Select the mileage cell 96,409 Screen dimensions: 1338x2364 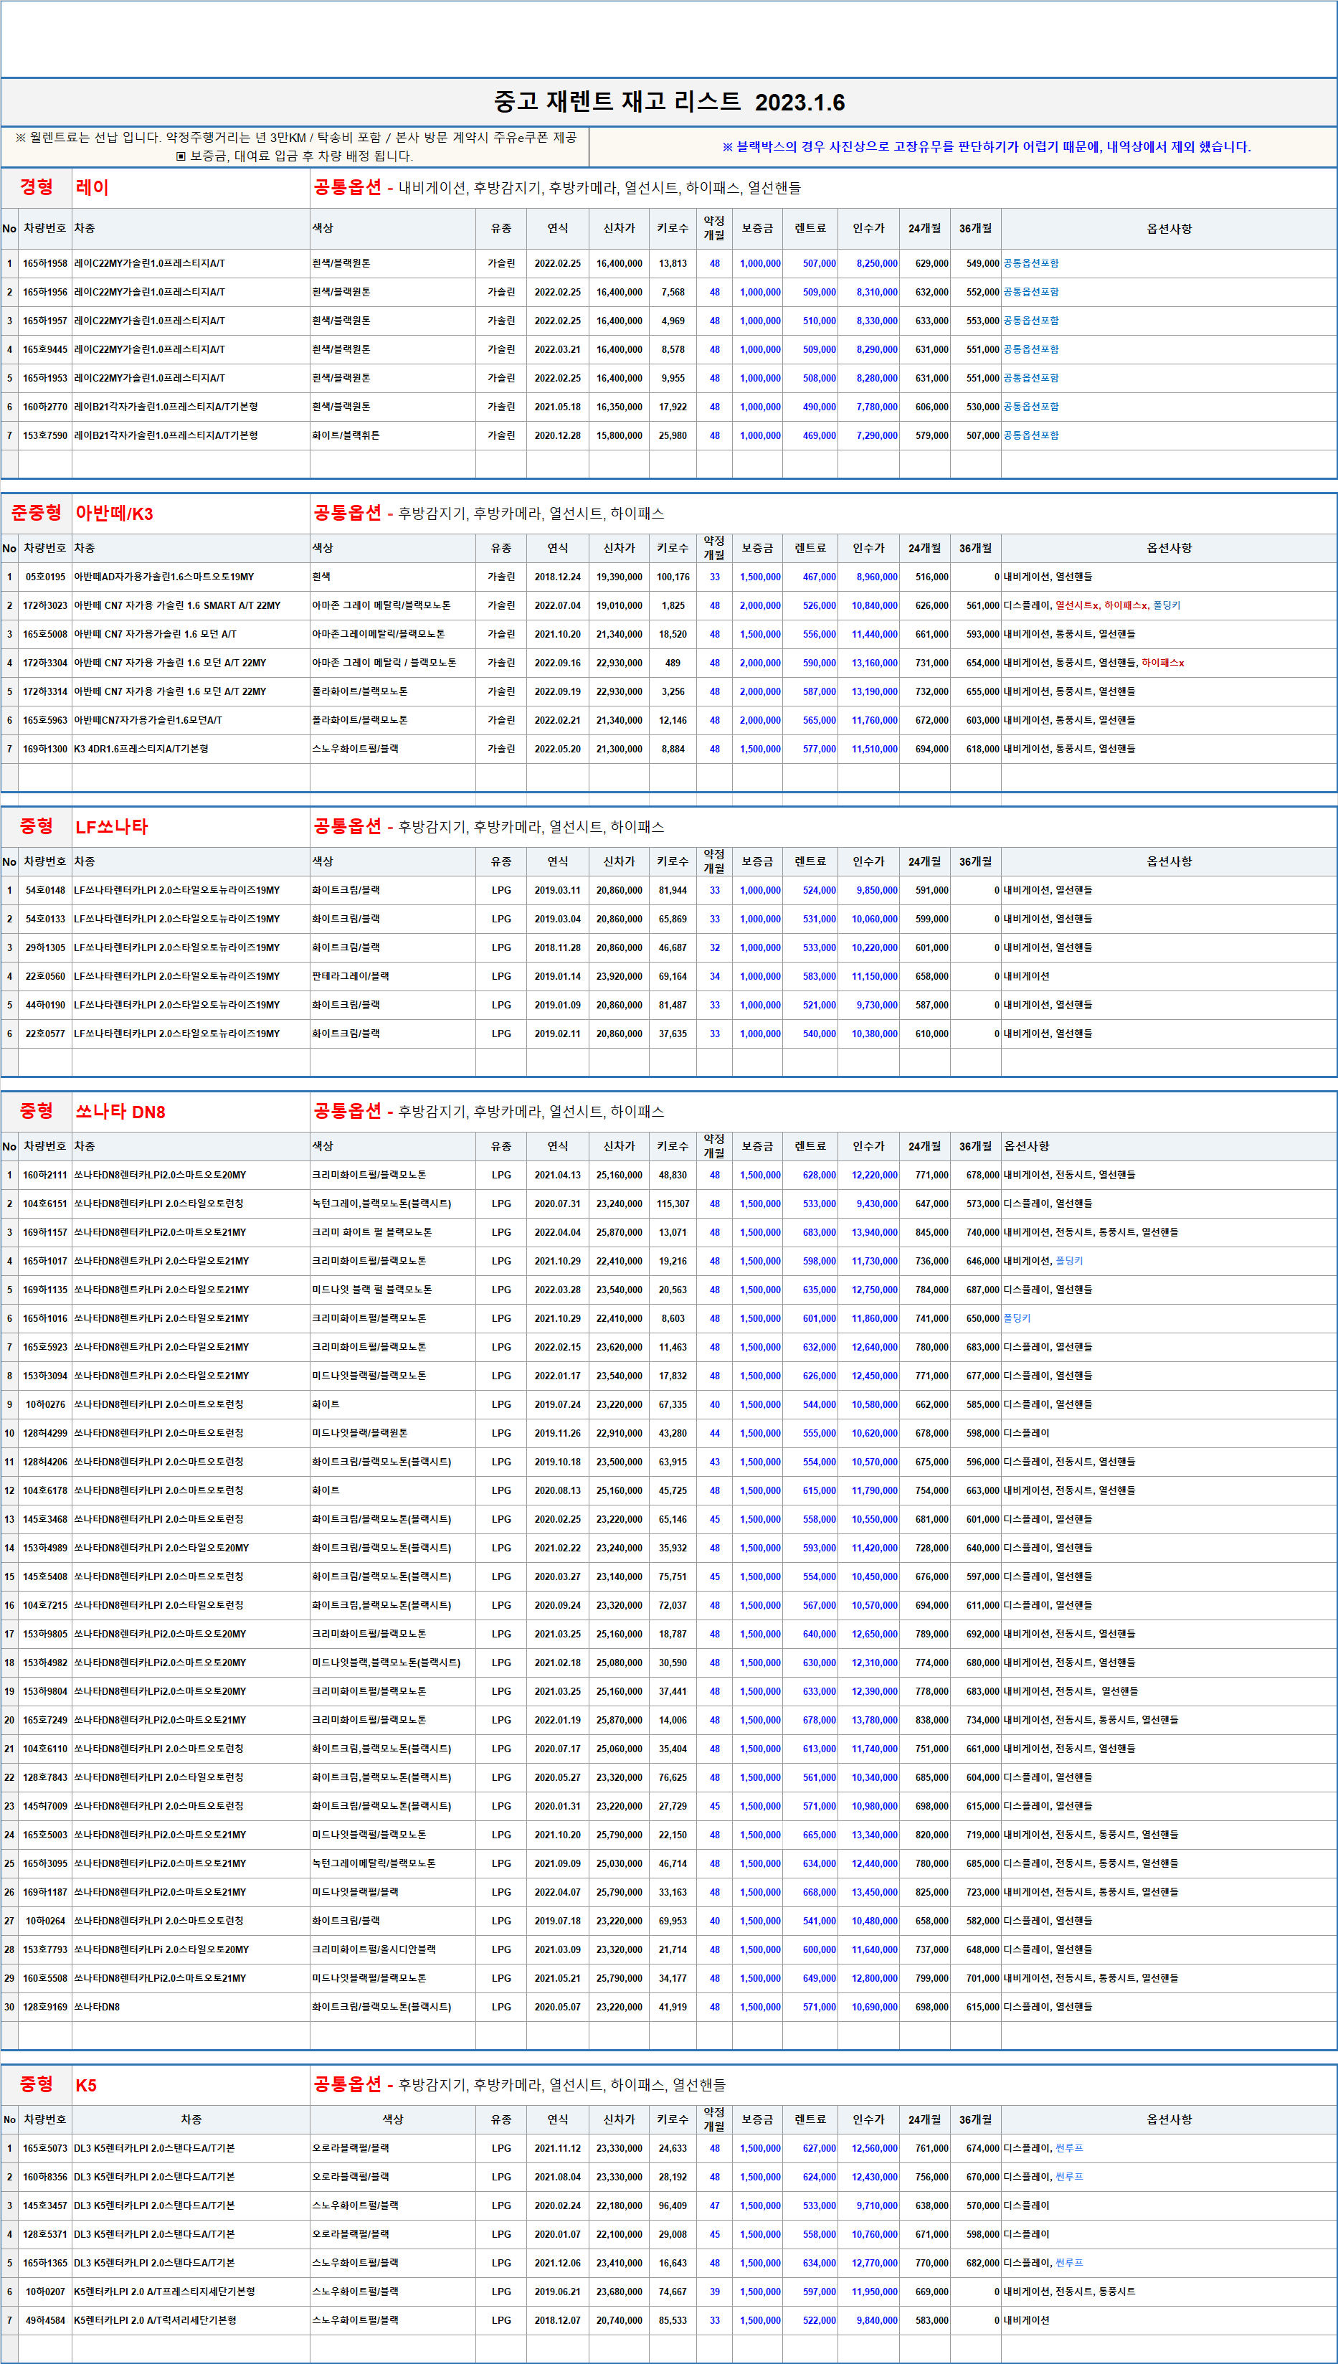click(x=673, y=2206)
